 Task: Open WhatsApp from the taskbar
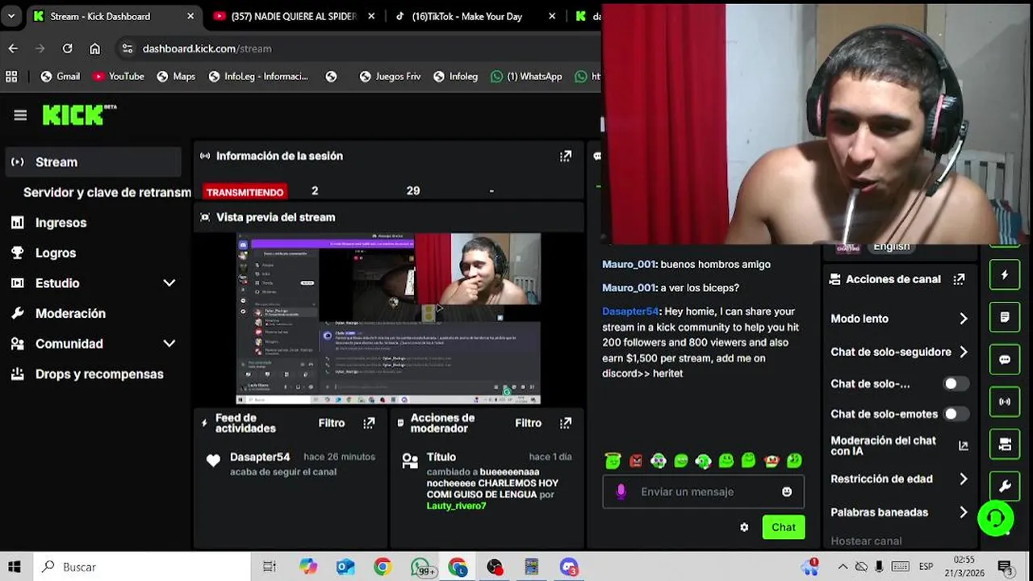click(x=420, y=567)
